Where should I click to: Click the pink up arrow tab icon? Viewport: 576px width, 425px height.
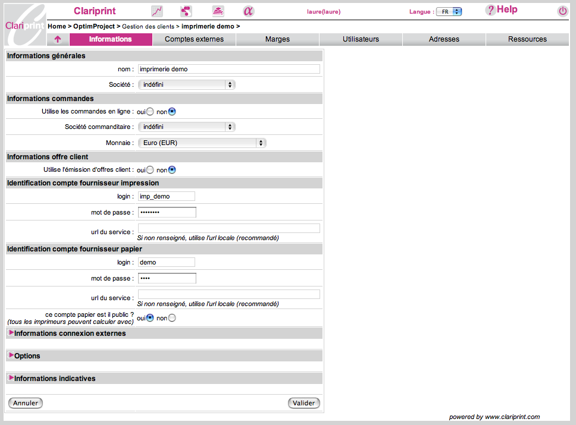[58, 40]
